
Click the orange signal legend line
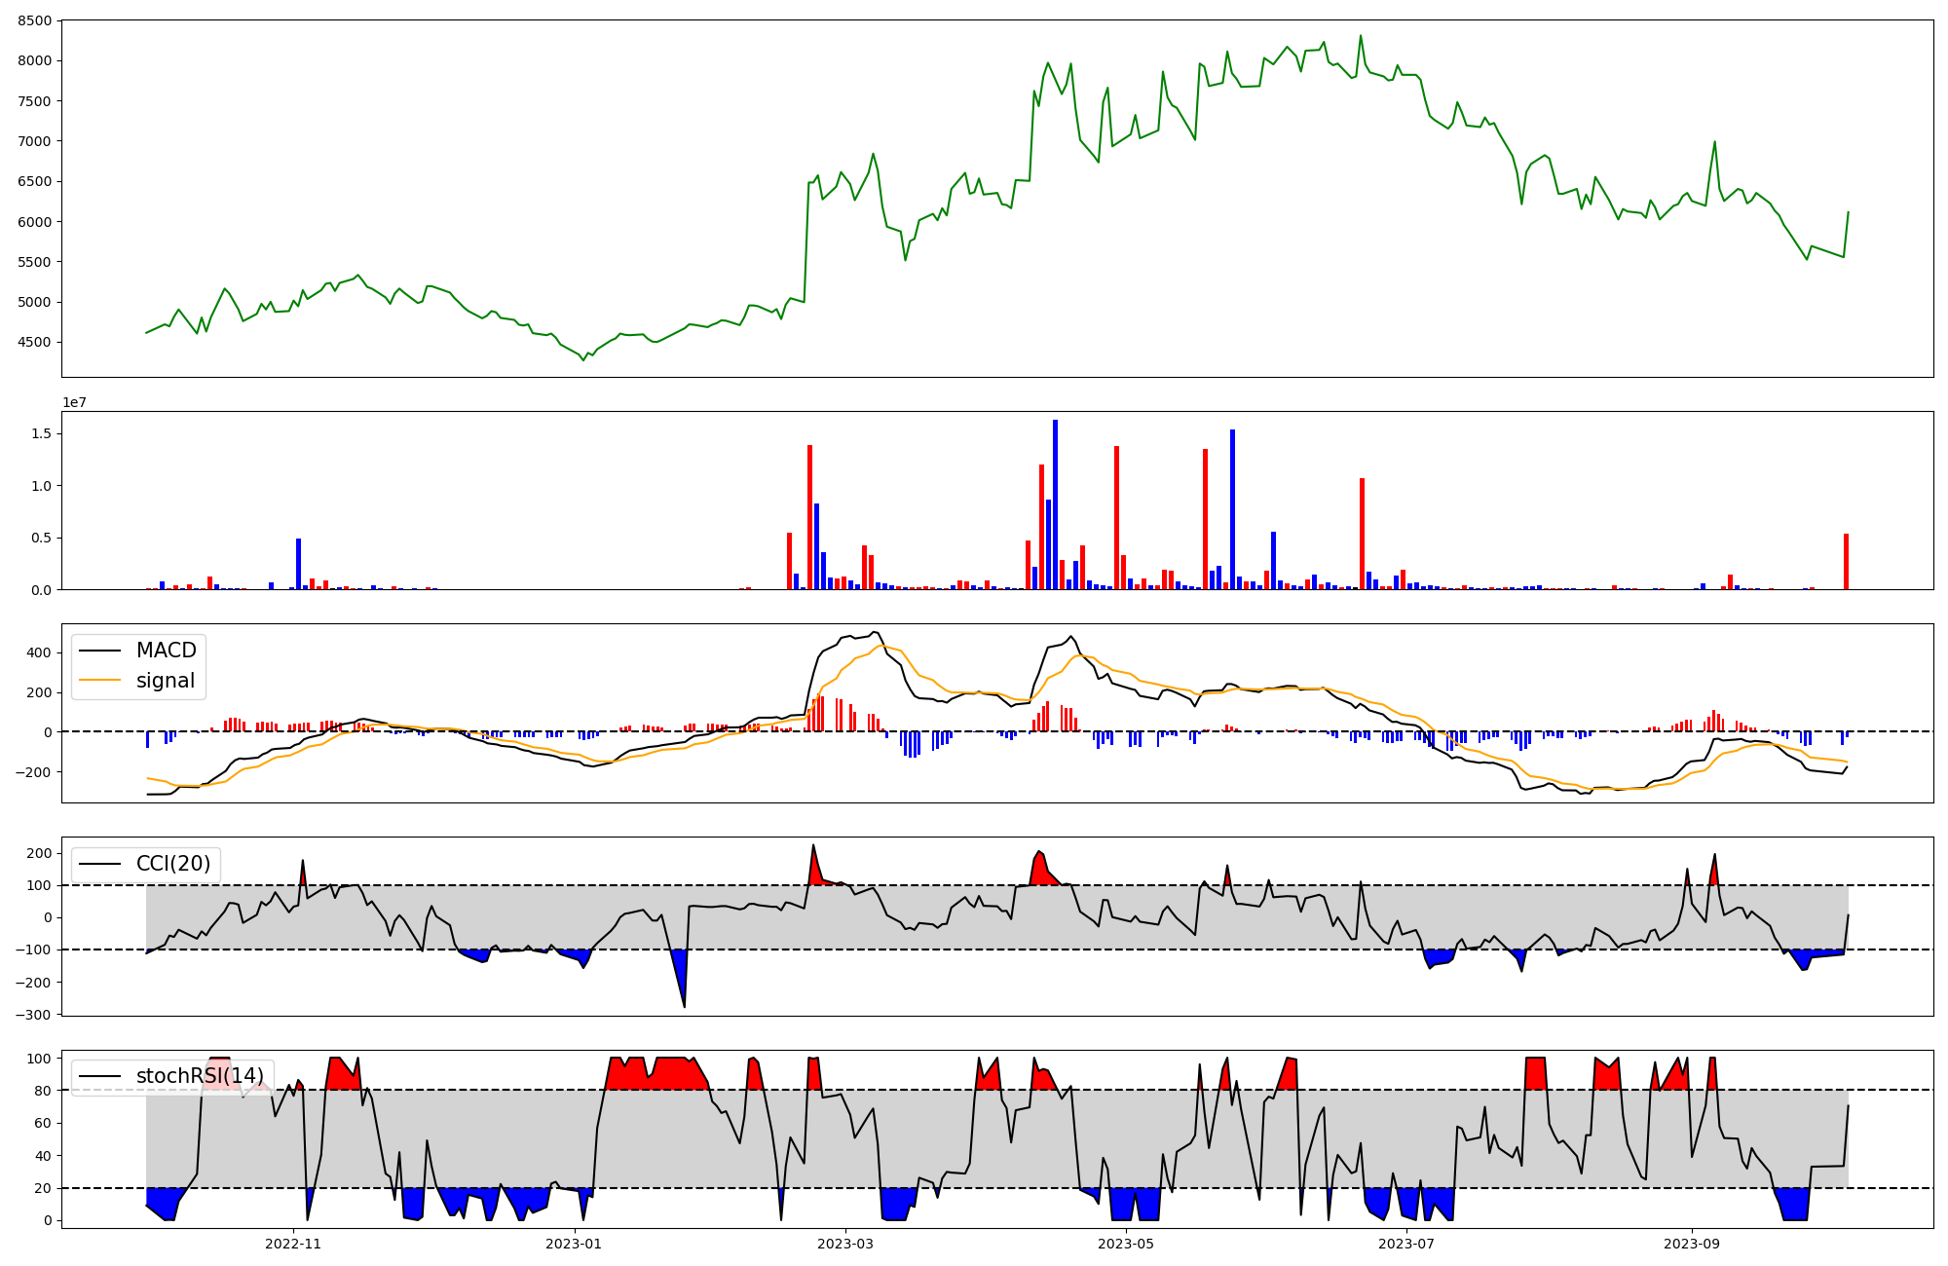click(x=100, y=681)
